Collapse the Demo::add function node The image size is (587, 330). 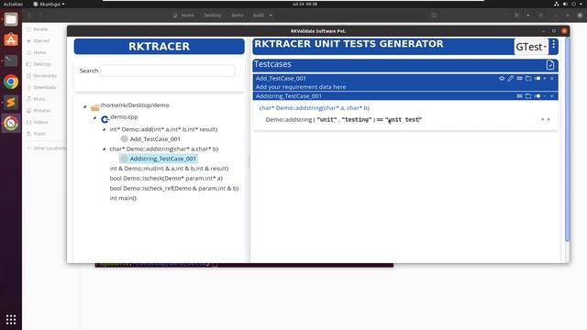click(104, 129)
